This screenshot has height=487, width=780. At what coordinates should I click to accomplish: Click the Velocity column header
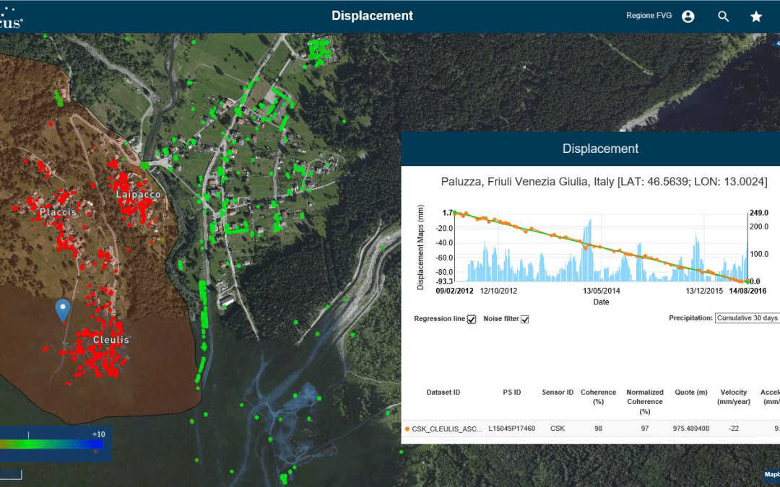734,397
